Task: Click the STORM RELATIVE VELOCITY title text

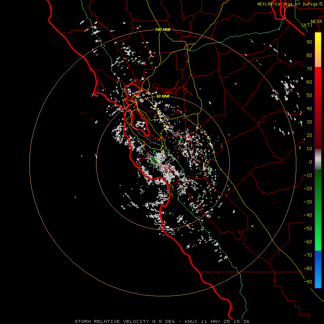Action: pyautogui.click(x=112, y=321)
